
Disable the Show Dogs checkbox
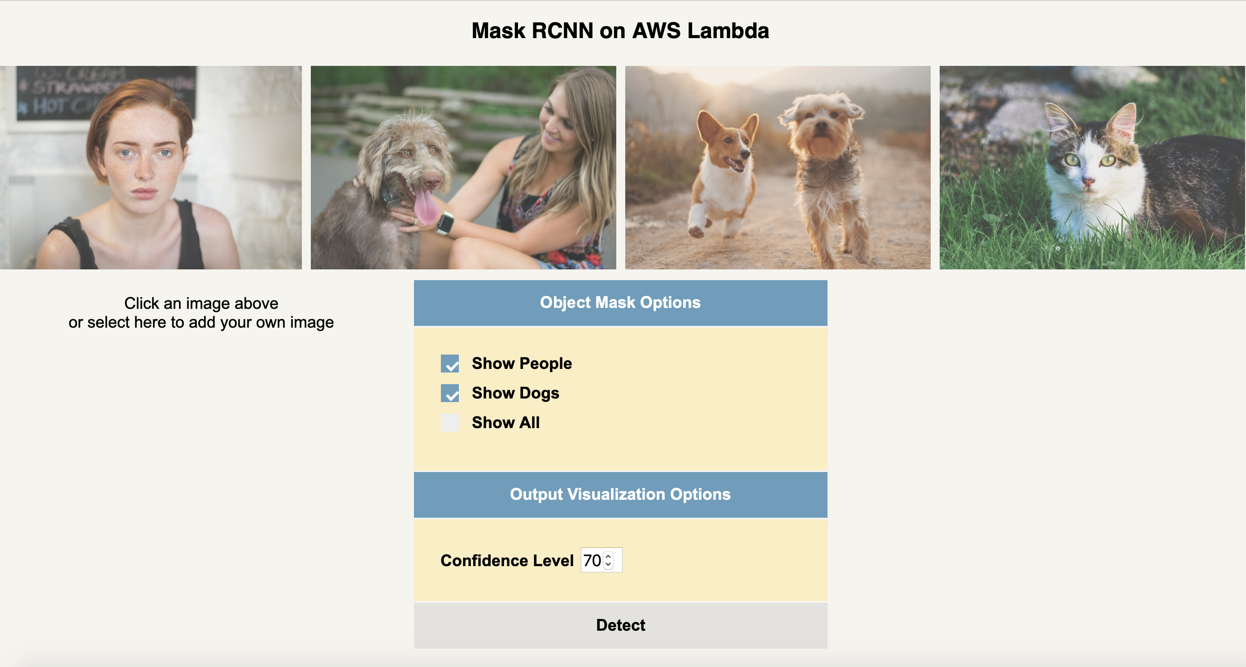tap(450, 393)
